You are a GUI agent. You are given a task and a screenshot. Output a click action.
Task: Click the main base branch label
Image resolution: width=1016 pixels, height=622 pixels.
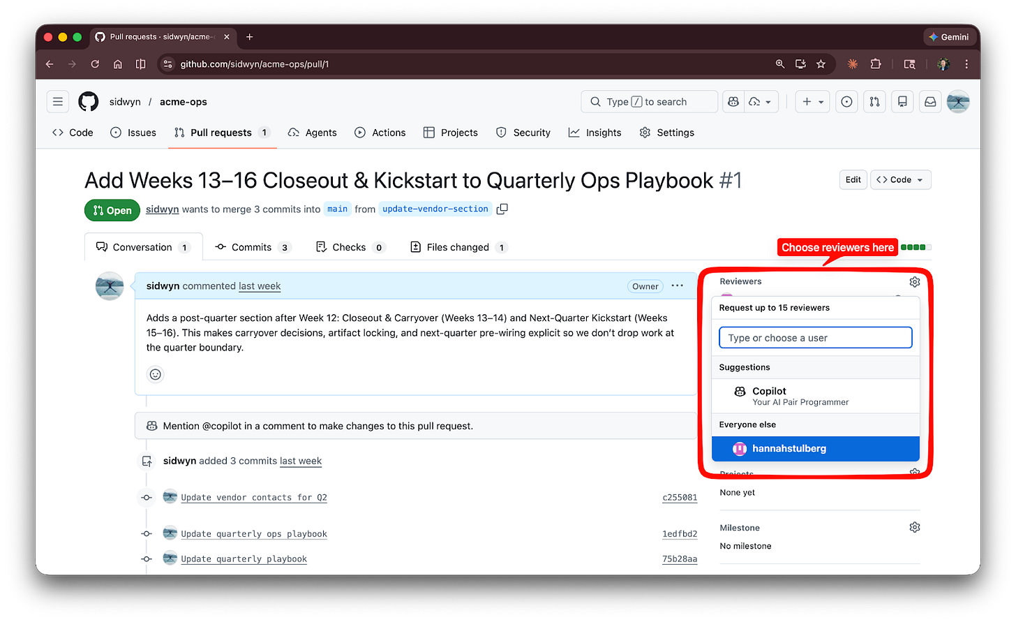[338, 209]
